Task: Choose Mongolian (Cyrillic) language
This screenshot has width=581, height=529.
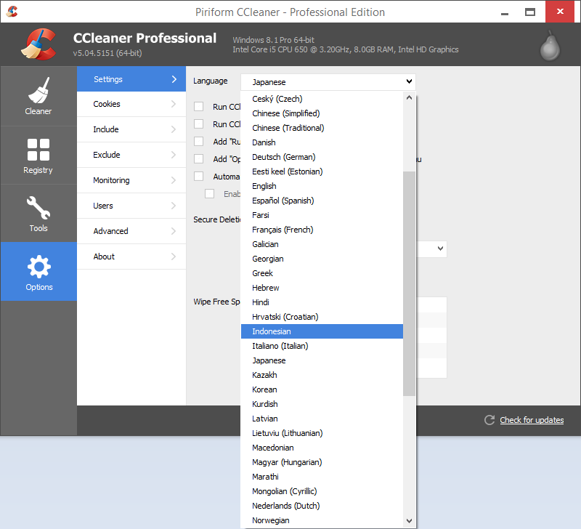Action: pos(322,491)
